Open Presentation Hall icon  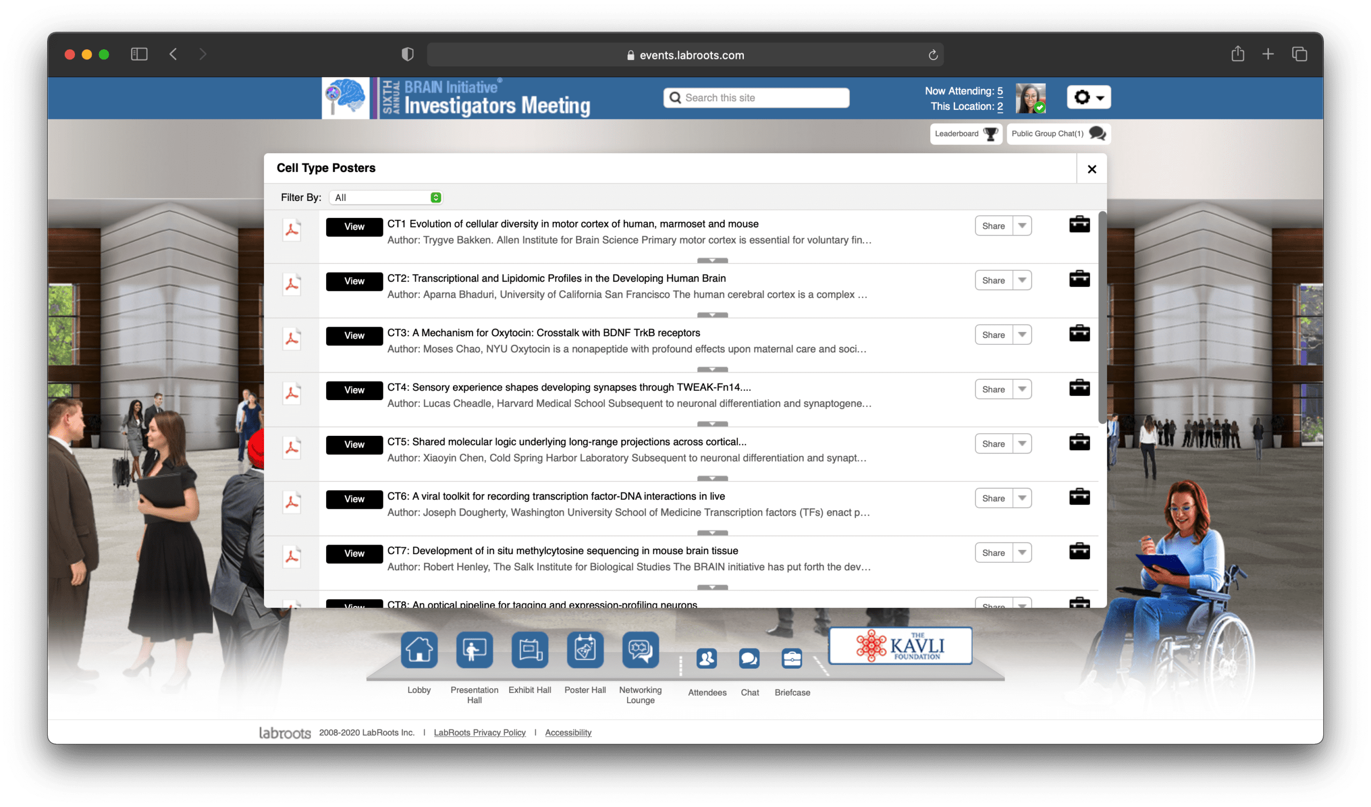(474, 650)
